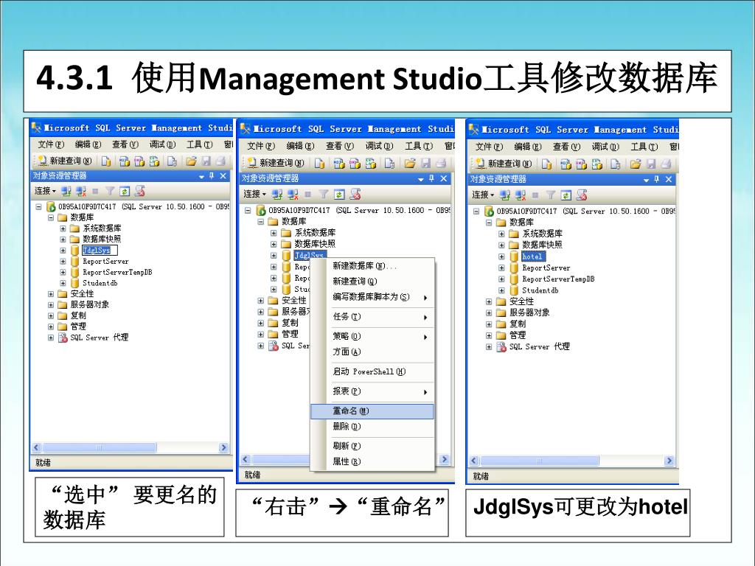Open 报表 submenu in context menu
Image resolution: width=755 pixels, height=566 pixels.
tap(372, 391)
